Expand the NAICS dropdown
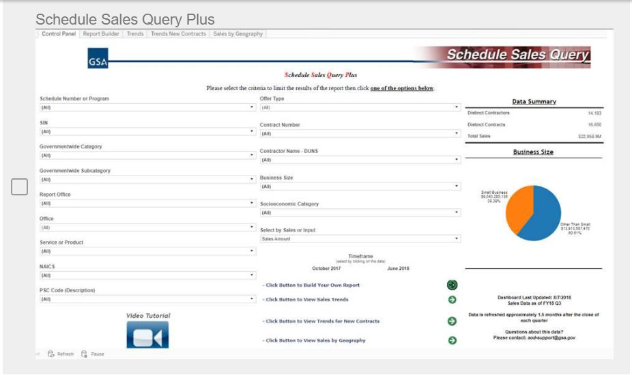The image size is (632, 375). [147, 275]
